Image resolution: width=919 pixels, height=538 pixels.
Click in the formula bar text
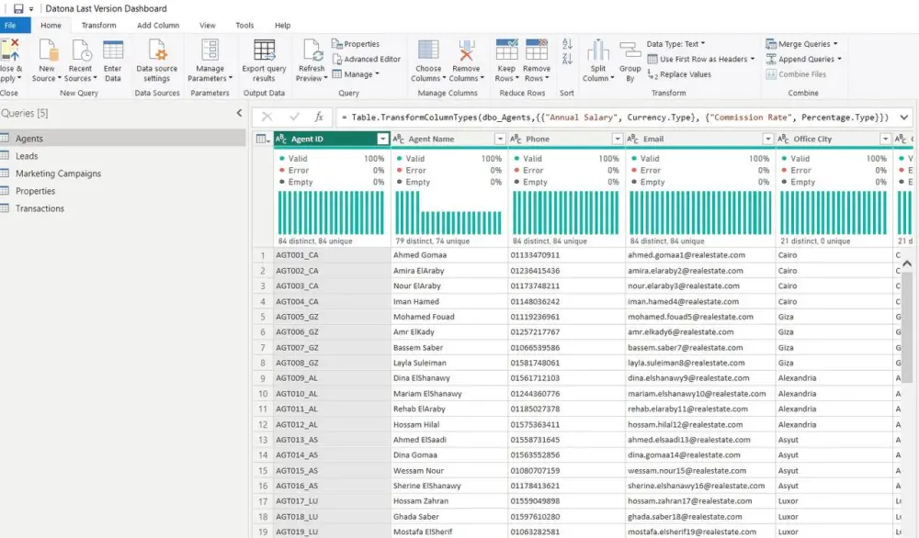tap(614, 118)
